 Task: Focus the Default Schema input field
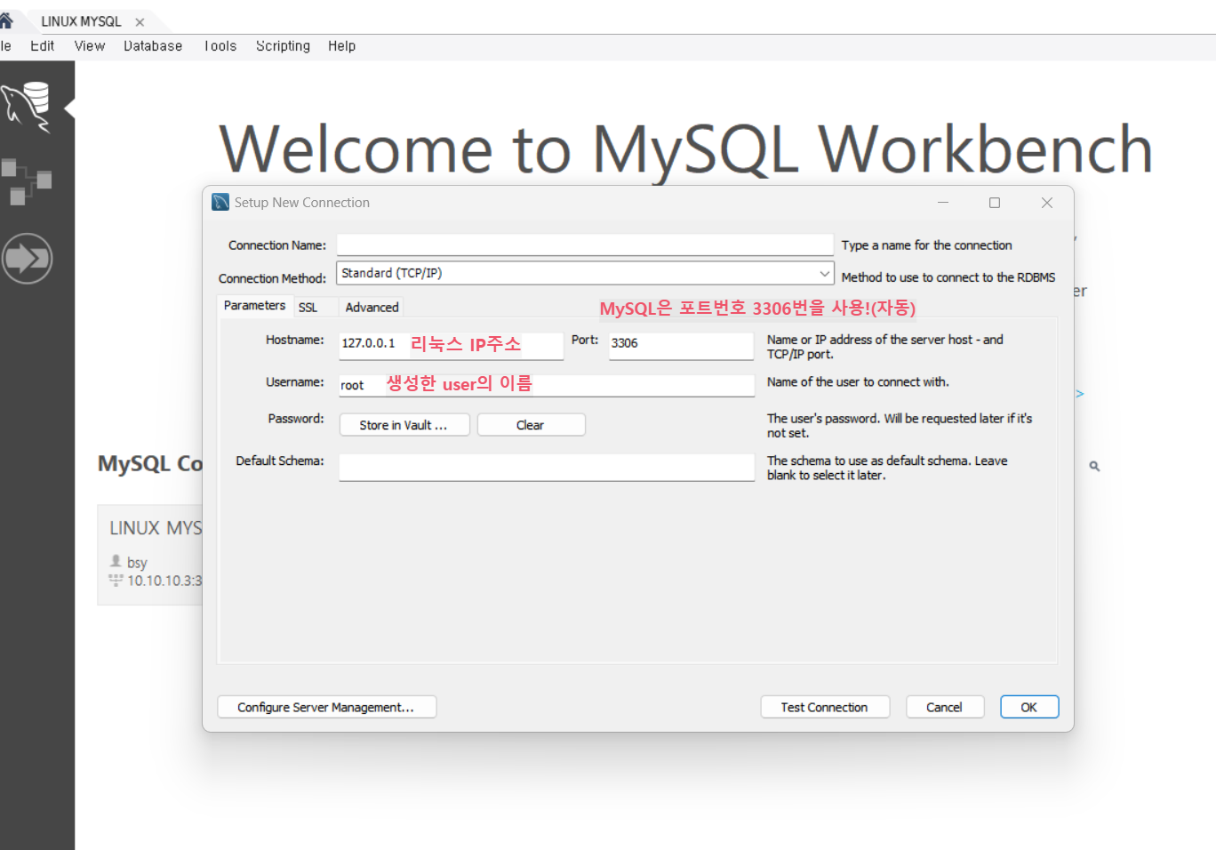[547, 468]
